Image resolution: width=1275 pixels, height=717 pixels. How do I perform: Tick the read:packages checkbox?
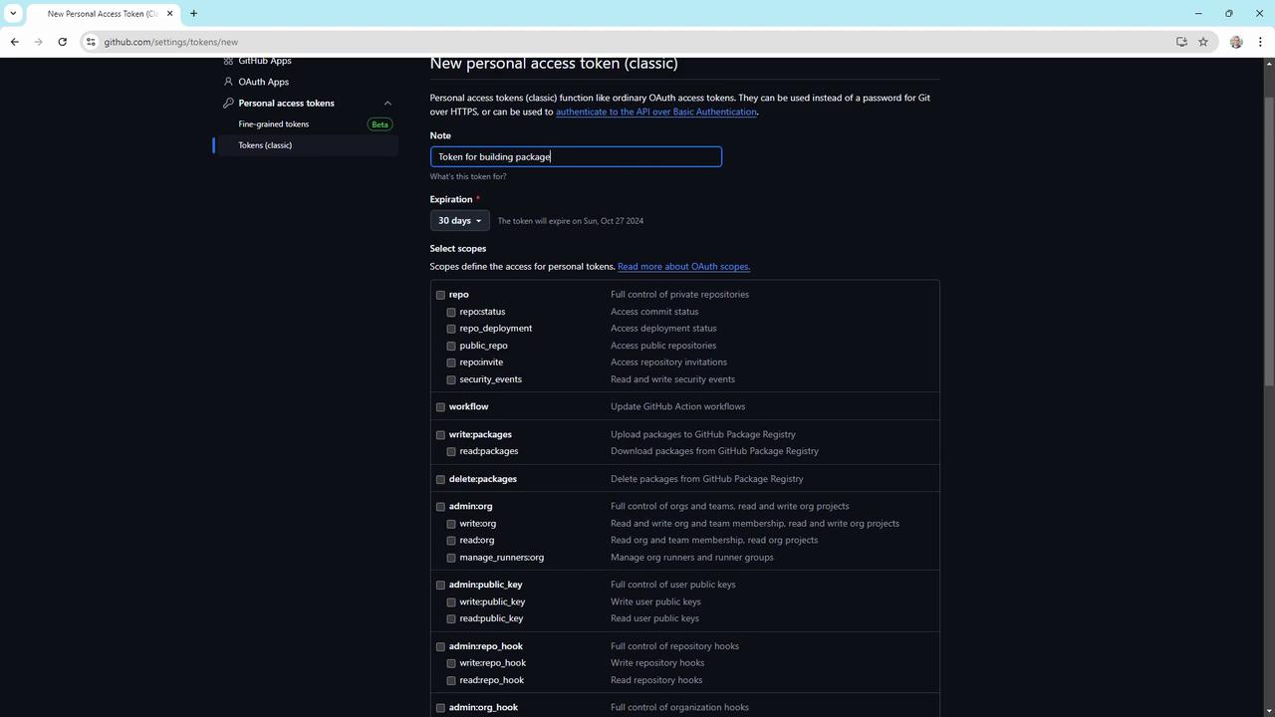pyautogui.click(x=451, y=452)
